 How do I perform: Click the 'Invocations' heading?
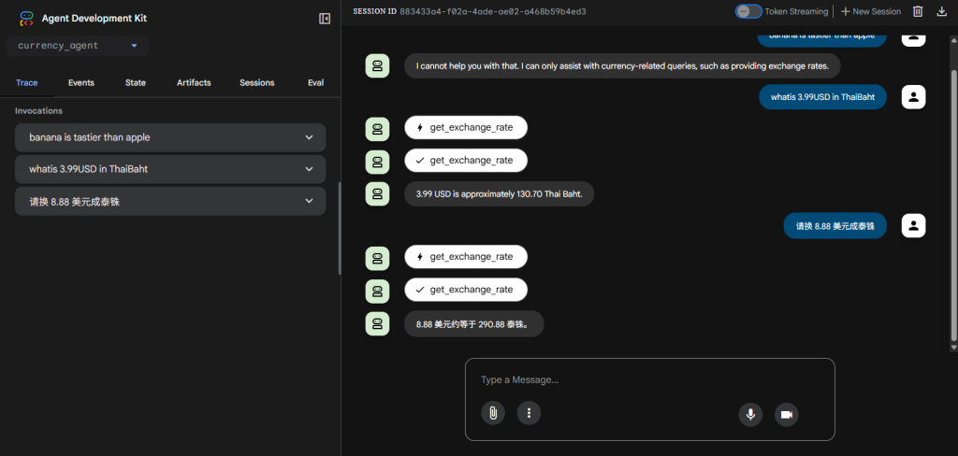(38, 111)
